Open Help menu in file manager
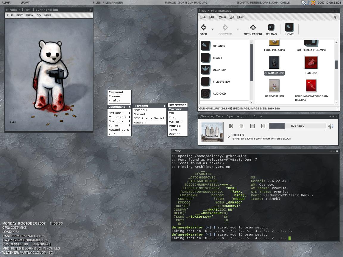Viewport: 343px width, 257px height. [x=241, y=17]
